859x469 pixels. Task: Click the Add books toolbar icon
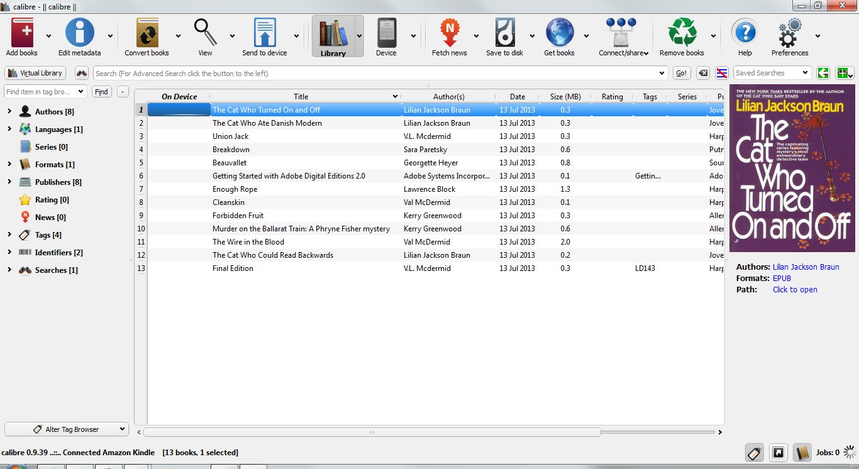tap(22, 33)
